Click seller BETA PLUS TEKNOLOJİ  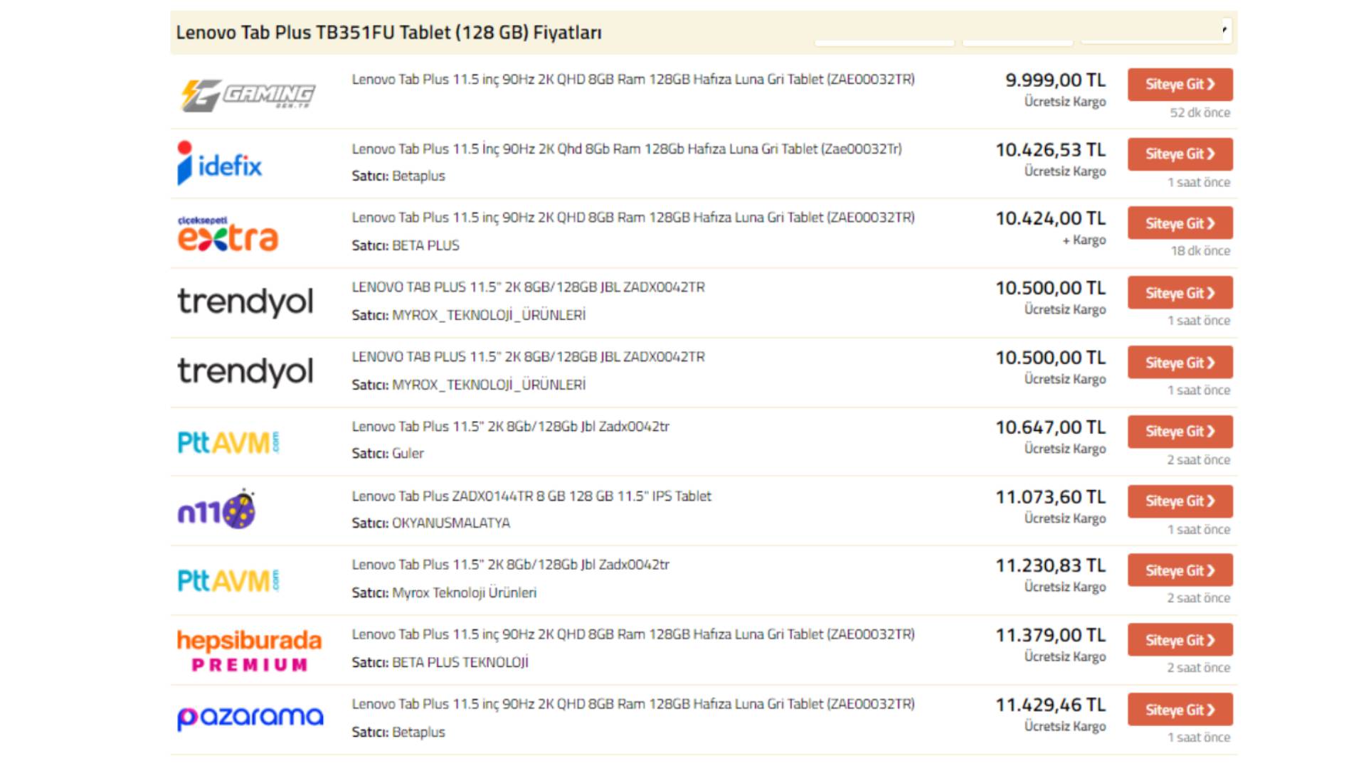click(x=460, y=662)
